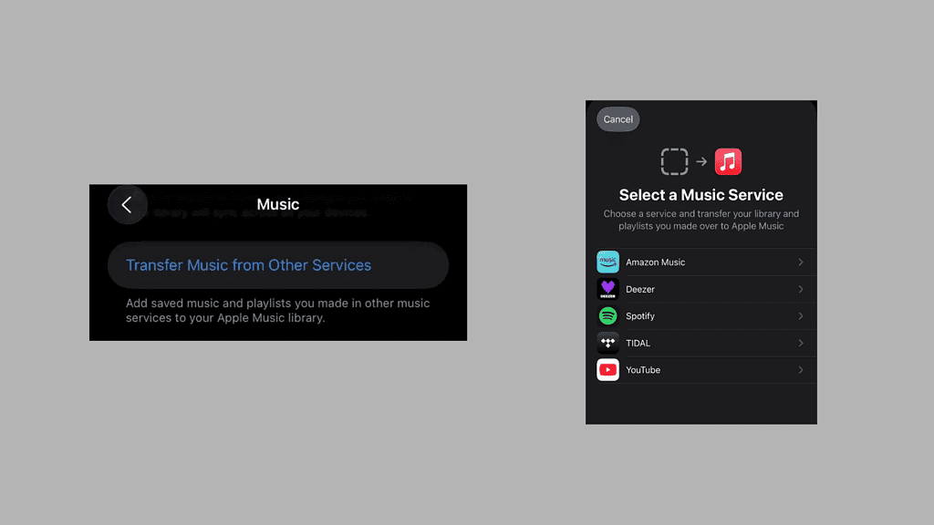Cancel the Select a Music Service dialog

tap(617, 119)
